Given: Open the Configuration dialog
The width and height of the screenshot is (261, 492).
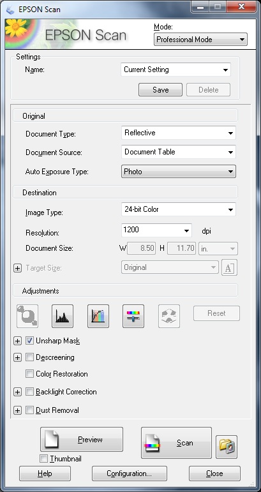Looking at the screenshot, I should point(130,473).
